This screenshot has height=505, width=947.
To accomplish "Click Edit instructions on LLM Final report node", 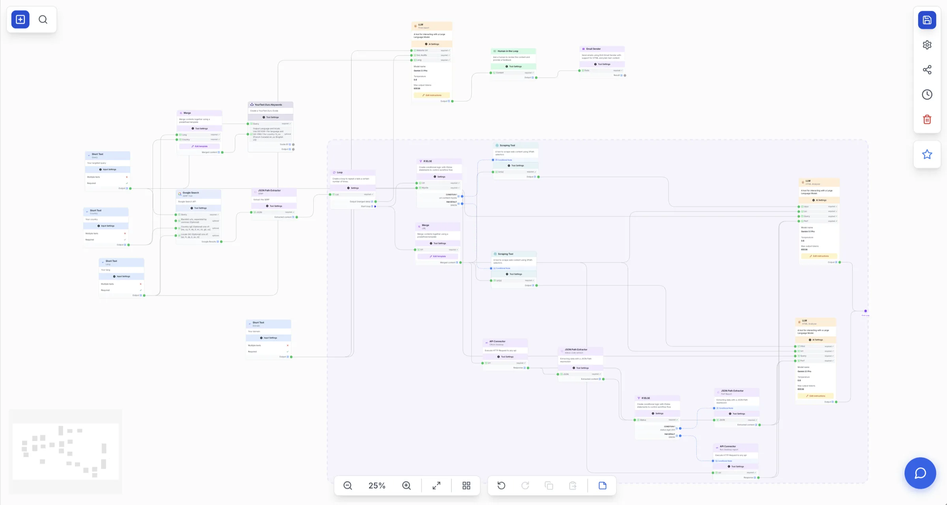I will [x=432, y=95].
